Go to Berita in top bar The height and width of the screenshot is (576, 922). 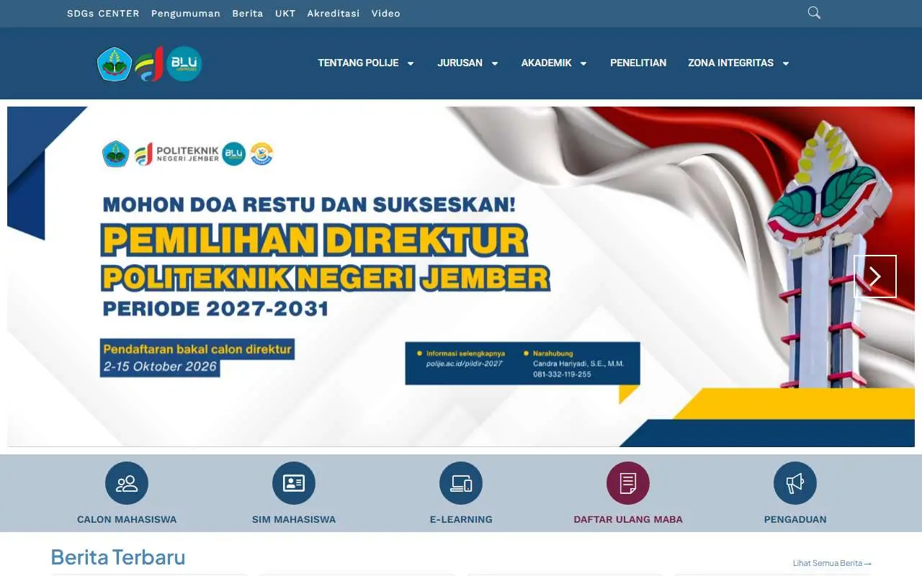click(x=248, y=14)
